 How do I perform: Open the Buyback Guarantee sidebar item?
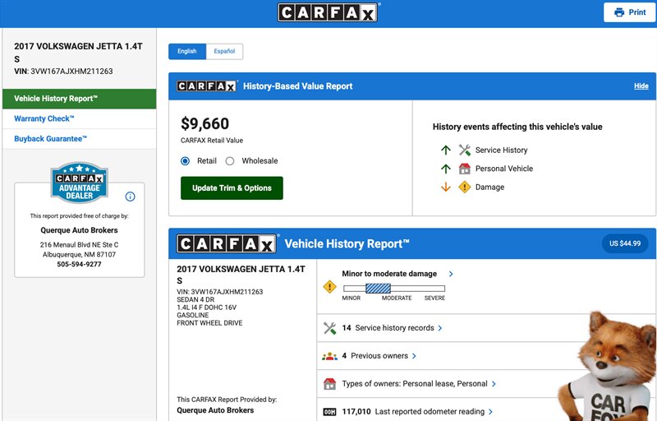click(50, 139)
